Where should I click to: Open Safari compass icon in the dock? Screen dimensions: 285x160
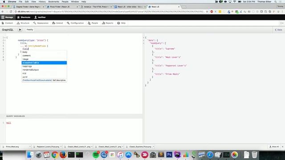[x=210, y=155]
